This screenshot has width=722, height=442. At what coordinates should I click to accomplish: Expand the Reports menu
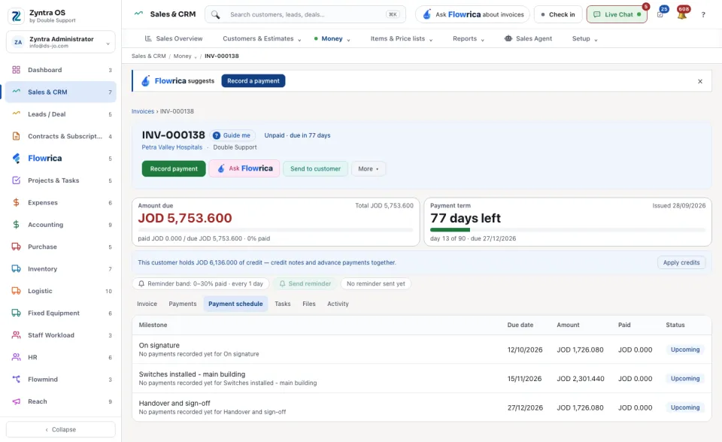(469, 38)
